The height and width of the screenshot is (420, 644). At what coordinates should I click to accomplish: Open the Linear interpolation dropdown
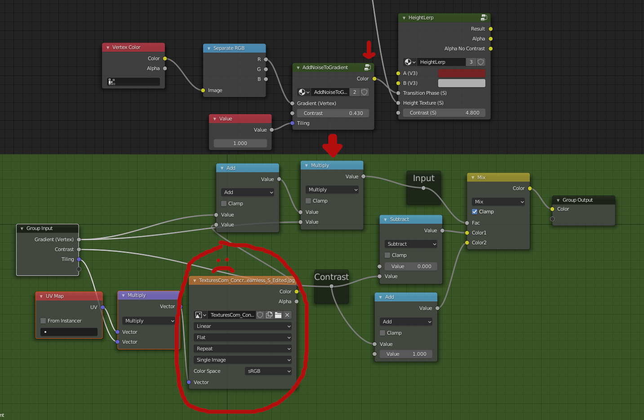coord(243,326)
